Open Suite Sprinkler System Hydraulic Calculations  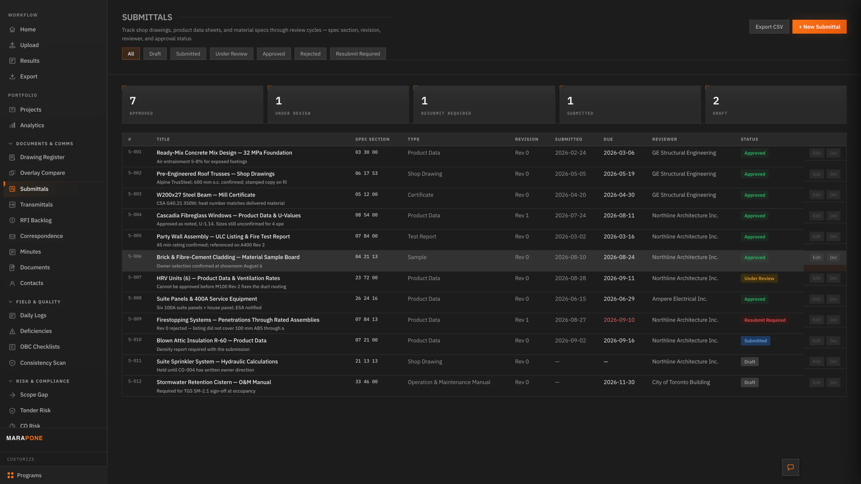[x=217, y=362]
